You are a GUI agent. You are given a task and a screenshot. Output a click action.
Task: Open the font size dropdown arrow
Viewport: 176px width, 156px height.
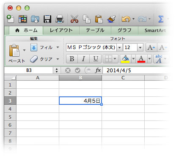tap(140, 47)
